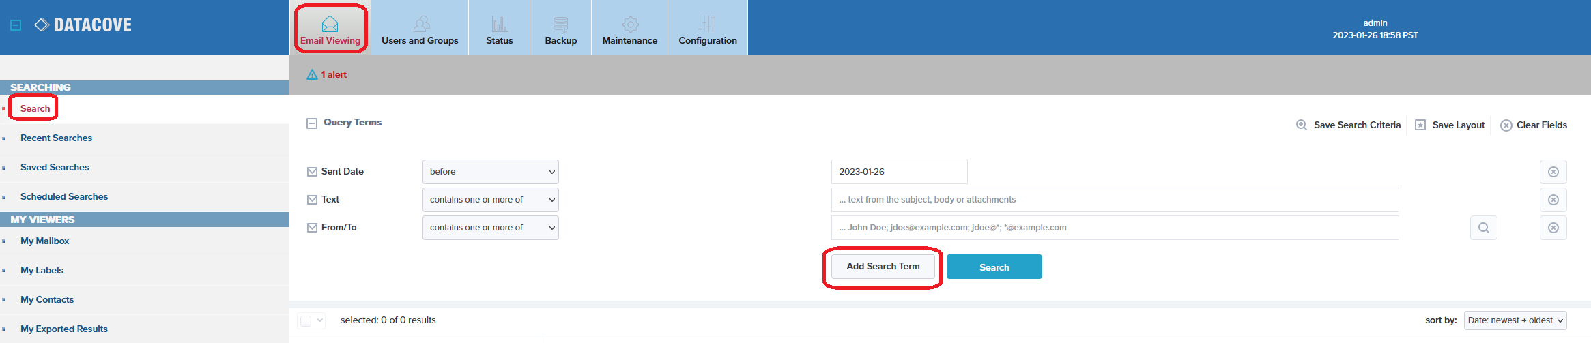Toggle the From/To checkbox
This screenshot has height=343, width=1591.
point(312,228)
